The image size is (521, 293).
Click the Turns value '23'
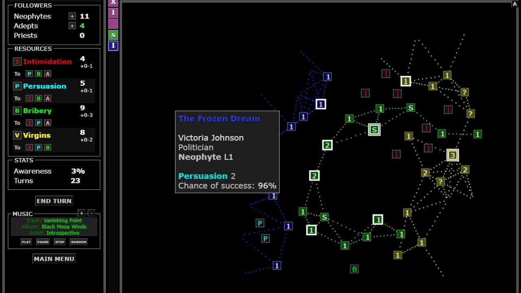click(x=75, y=181)
